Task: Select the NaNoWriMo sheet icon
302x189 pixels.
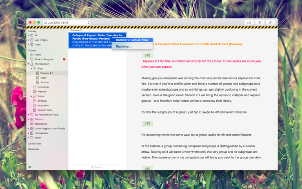Action: click(32, 133)
